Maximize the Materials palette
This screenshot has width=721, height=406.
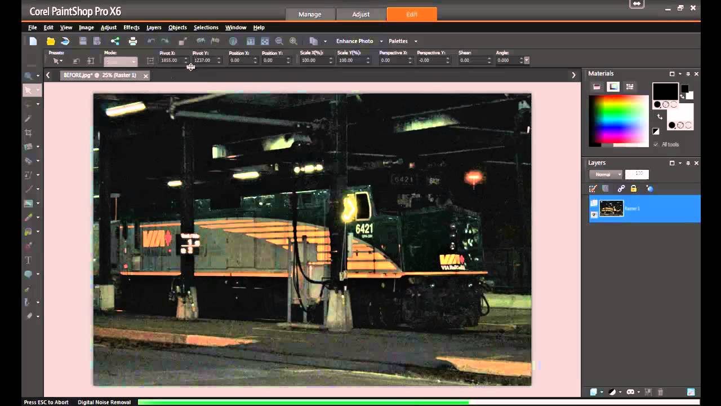672,74
